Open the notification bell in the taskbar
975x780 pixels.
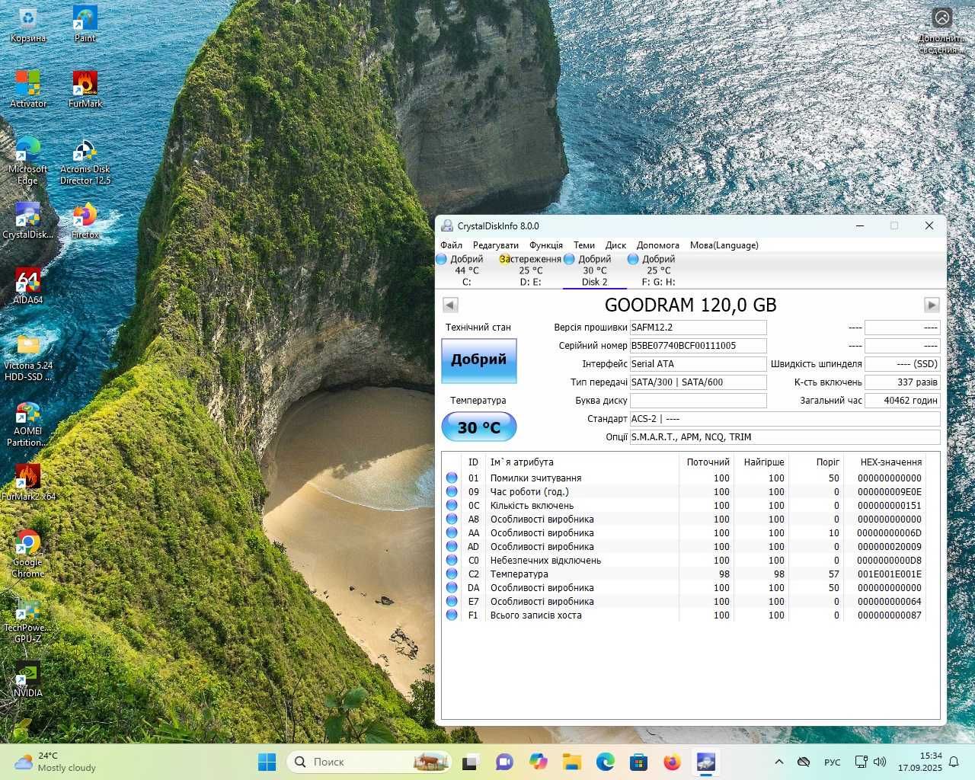point(954,762)
